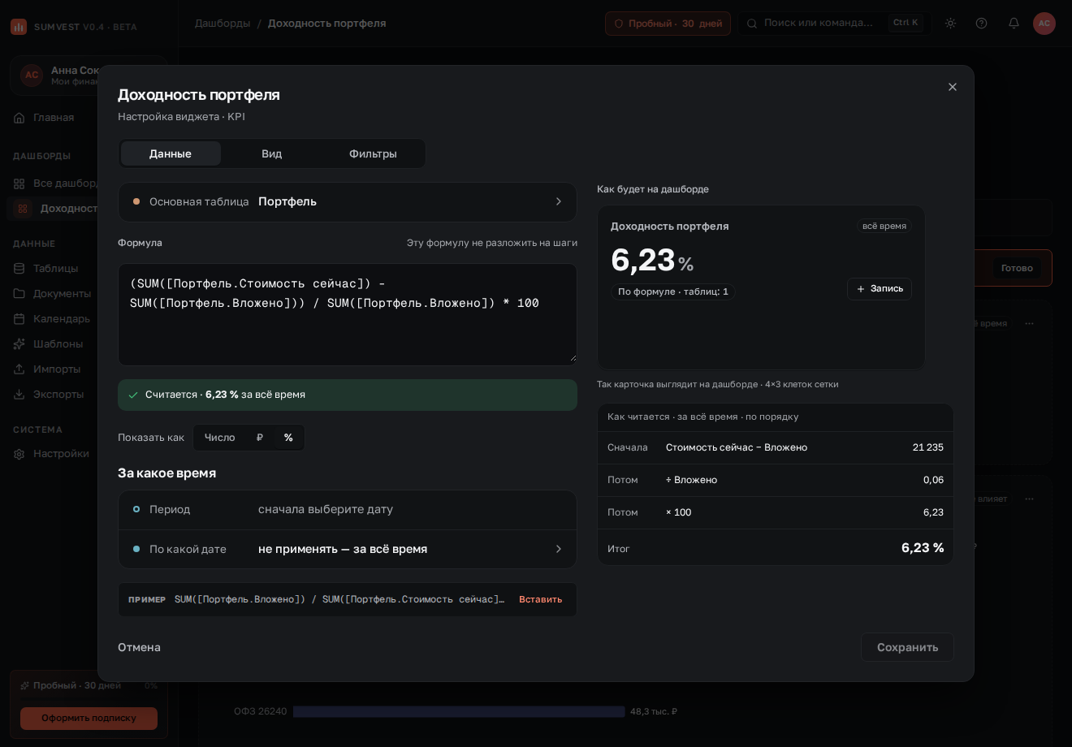Toggle the light/dark theme sun icon

click(950, 23)
